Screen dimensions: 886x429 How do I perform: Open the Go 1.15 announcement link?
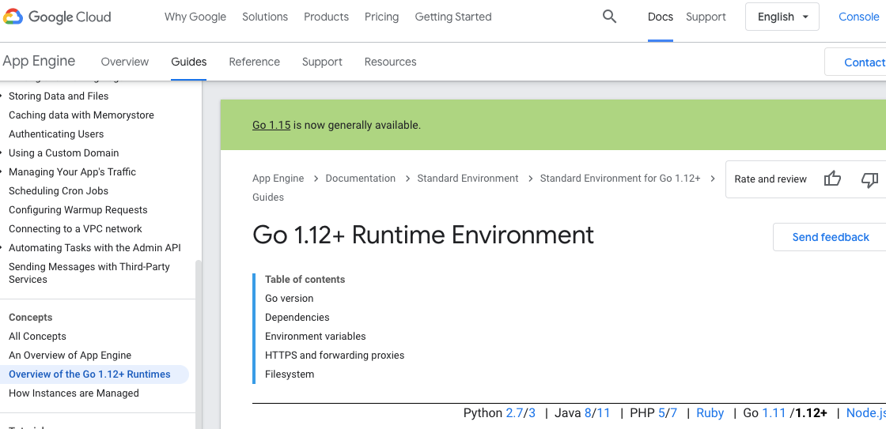271,125
